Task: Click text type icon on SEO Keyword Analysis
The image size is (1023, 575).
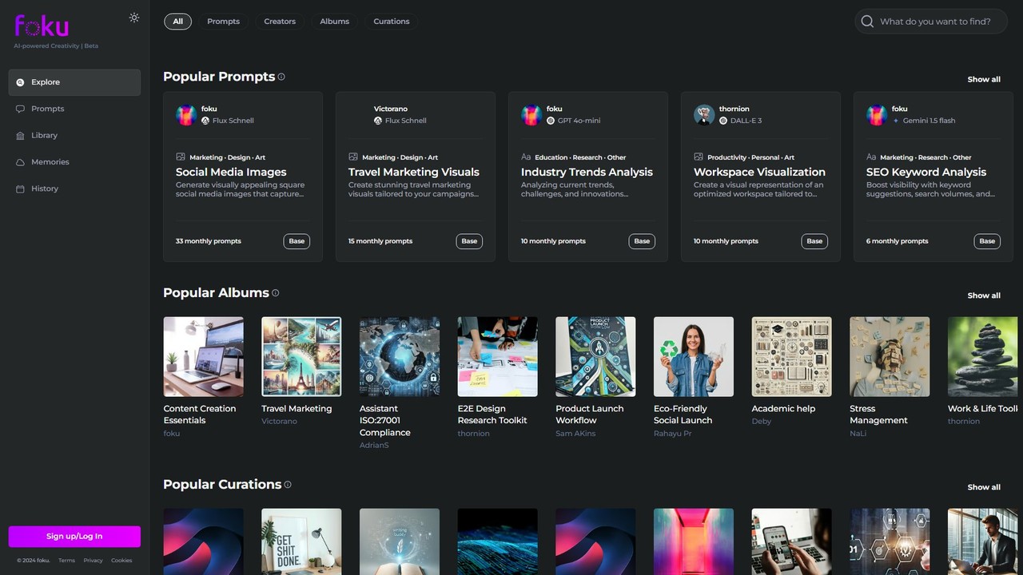Action: pos(871,157)
